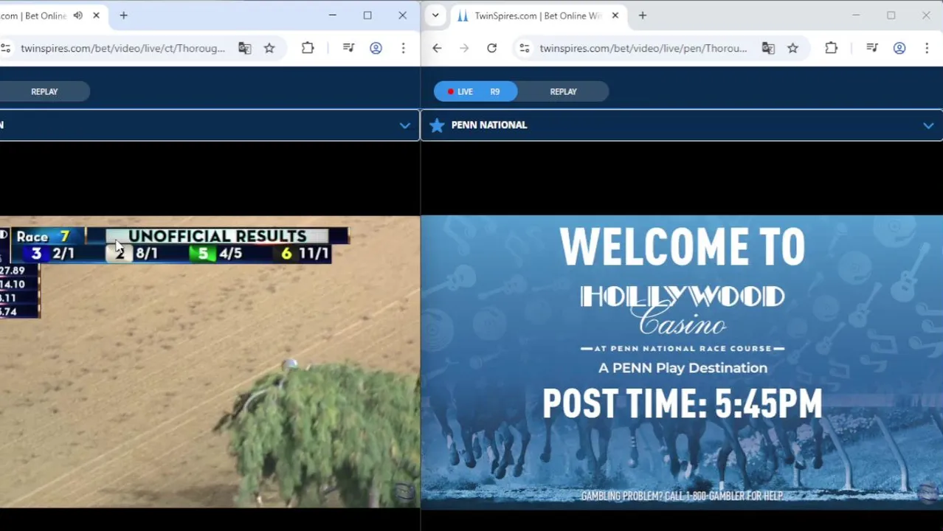Open extensions puzzle icon in right window
Image resolution: width=943 pixels, height=531 pixels.
(x=831, y=48)
